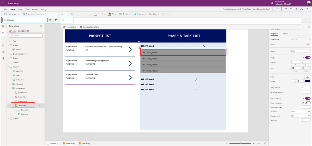Viewport: 312px width, 146px height.
Task: Collapse HR Phase1 with down chevron
Action: (205, 46)
